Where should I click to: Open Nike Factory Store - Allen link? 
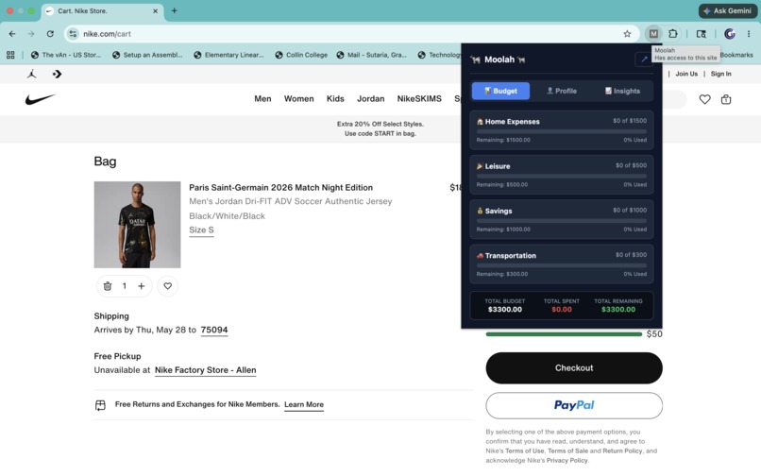tap(205, 370)
